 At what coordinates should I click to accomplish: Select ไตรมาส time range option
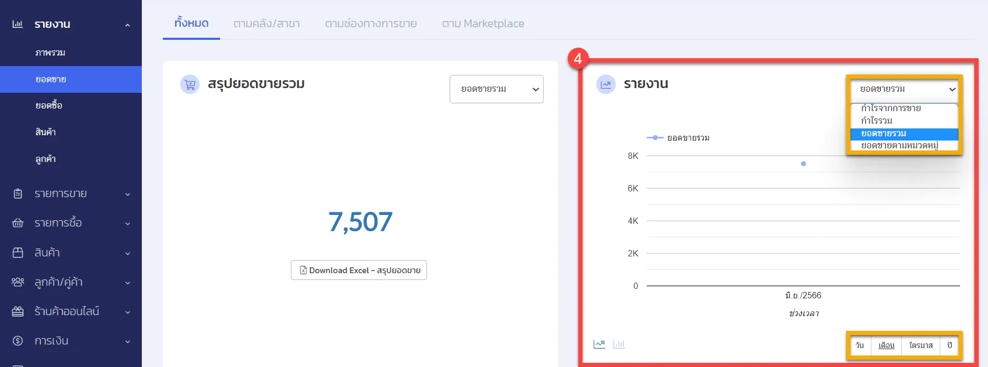[x=921, y=346]
